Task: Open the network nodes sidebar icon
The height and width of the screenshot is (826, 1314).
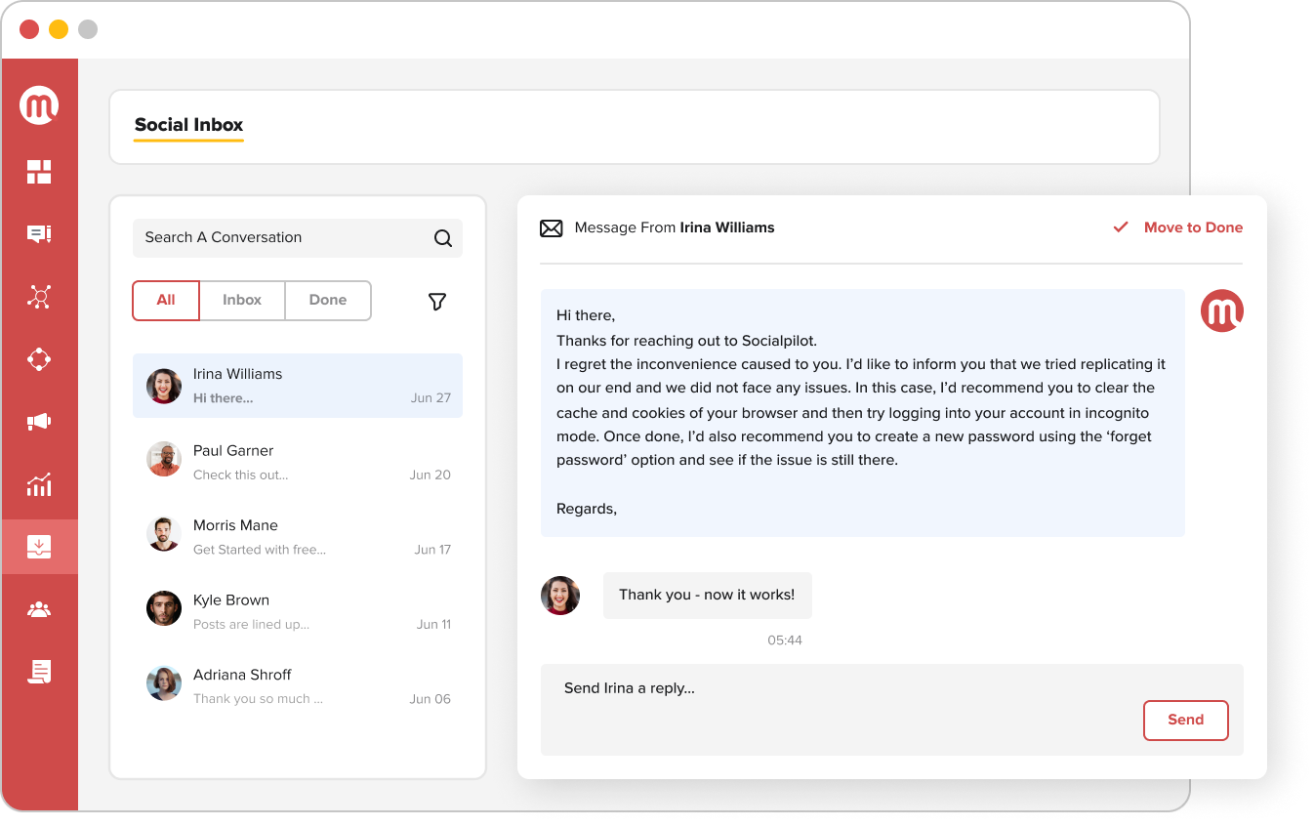Action: point(39,297)
